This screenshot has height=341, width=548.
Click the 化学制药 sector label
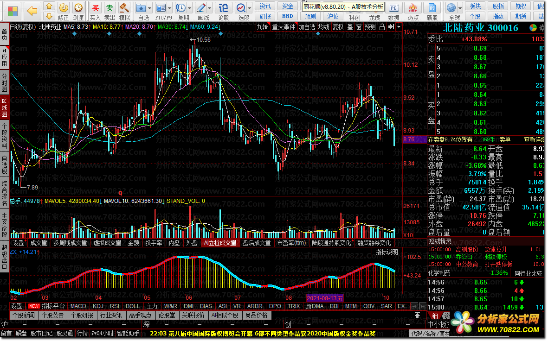tap(439, 273)
